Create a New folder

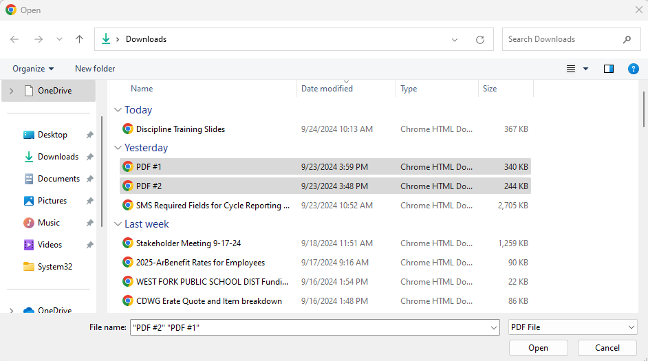[x=95, y=69]
